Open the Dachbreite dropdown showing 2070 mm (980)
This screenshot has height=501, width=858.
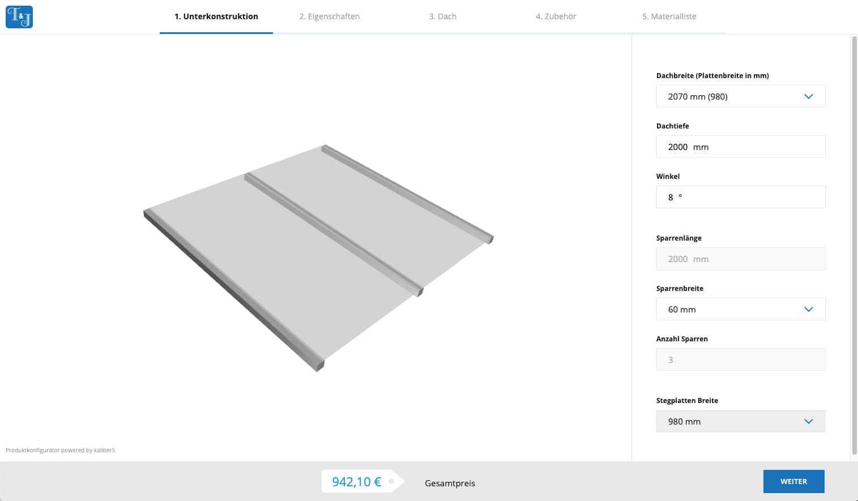(x=741, y=96)
